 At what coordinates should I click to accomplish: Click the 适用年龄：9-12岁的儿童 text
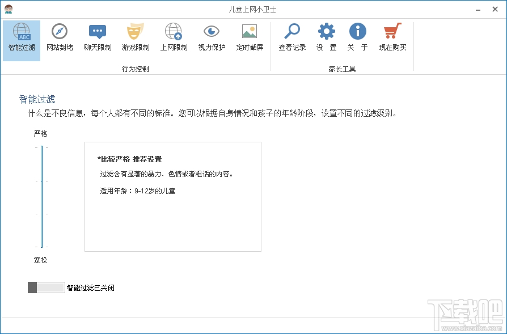click(x=138, y=191)
